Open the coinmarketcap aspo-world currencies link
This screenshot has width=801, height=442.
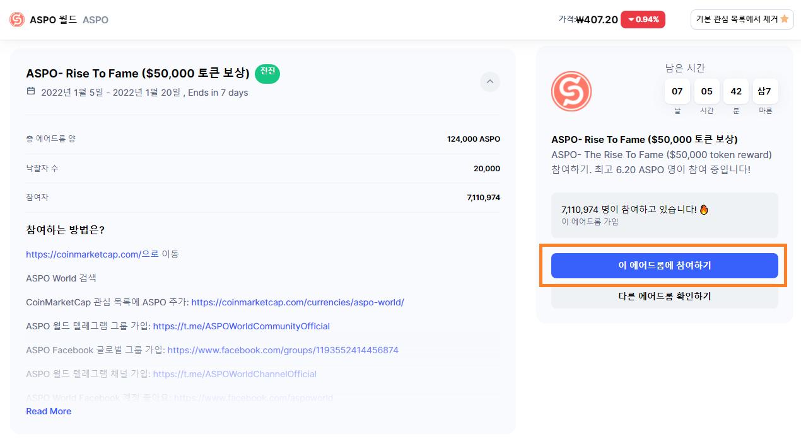coord(298,302)
